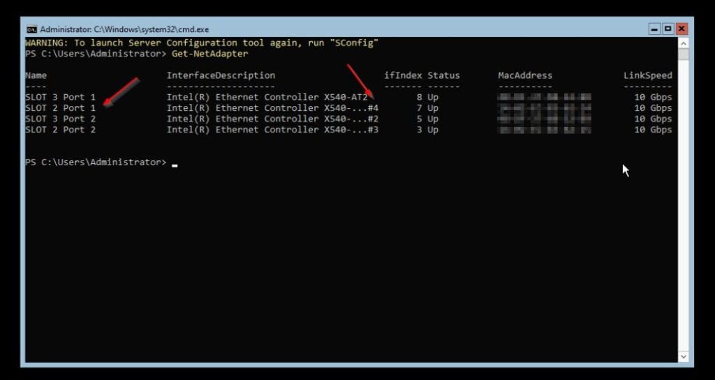Click the 'Name' column header
The image size is (715, 380).
click(36, 75)
